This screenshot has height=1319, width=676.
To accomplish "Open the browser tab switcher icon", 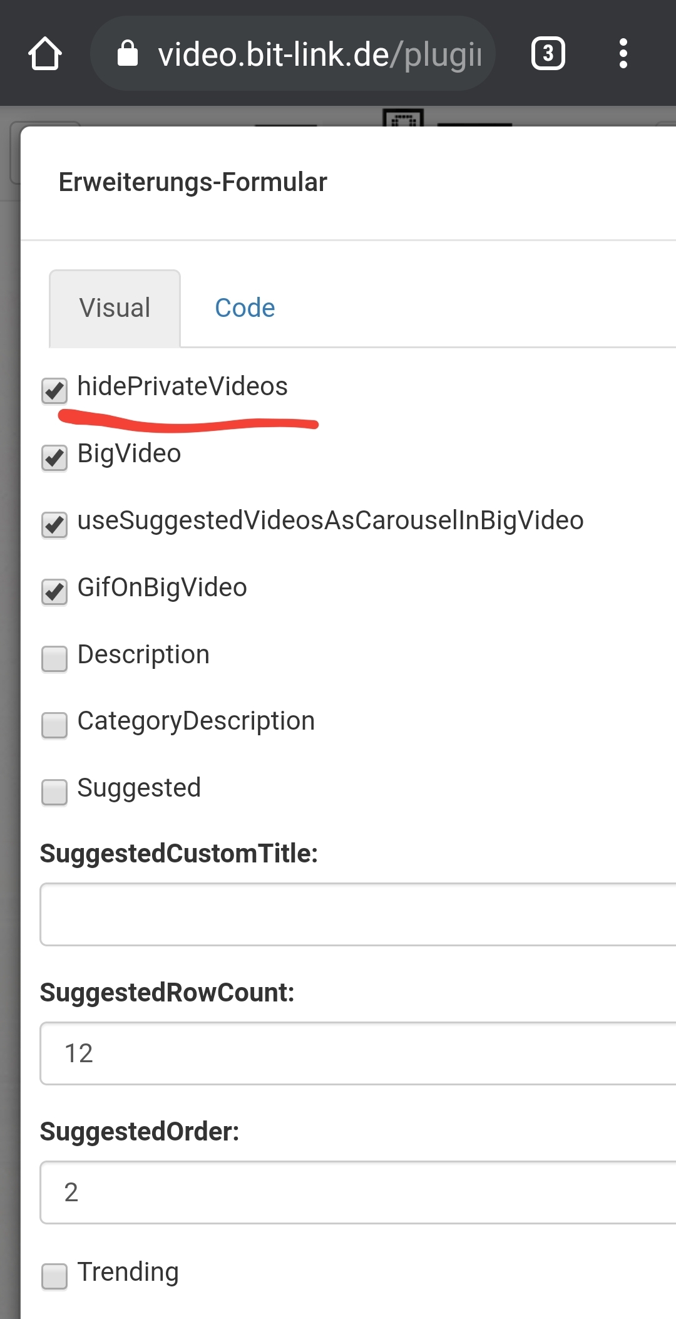I will tap(548, 53).
